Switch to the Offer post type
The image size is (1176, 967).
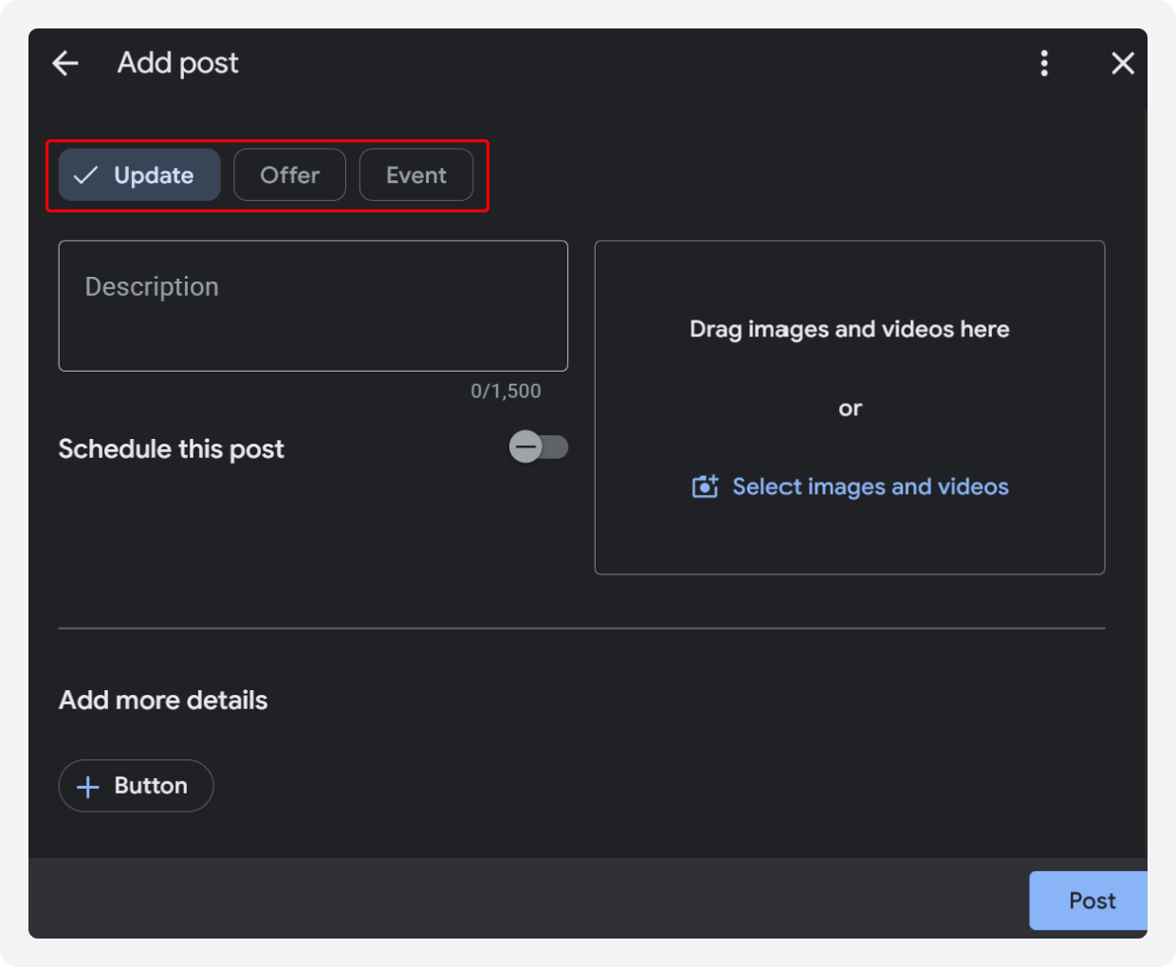pyautogui.click(x=290, y=175)
